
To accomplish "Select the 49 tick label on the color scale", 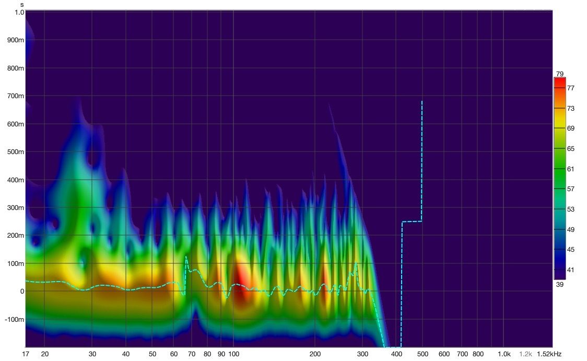I will (x=570, y=229).
